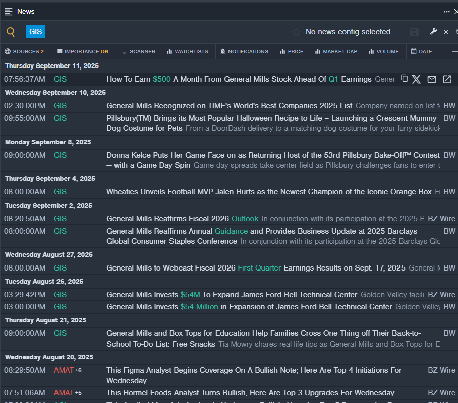Expand the Watchlists filter
Viewport: 458px width, 403px height.
[x=187, y=51]
